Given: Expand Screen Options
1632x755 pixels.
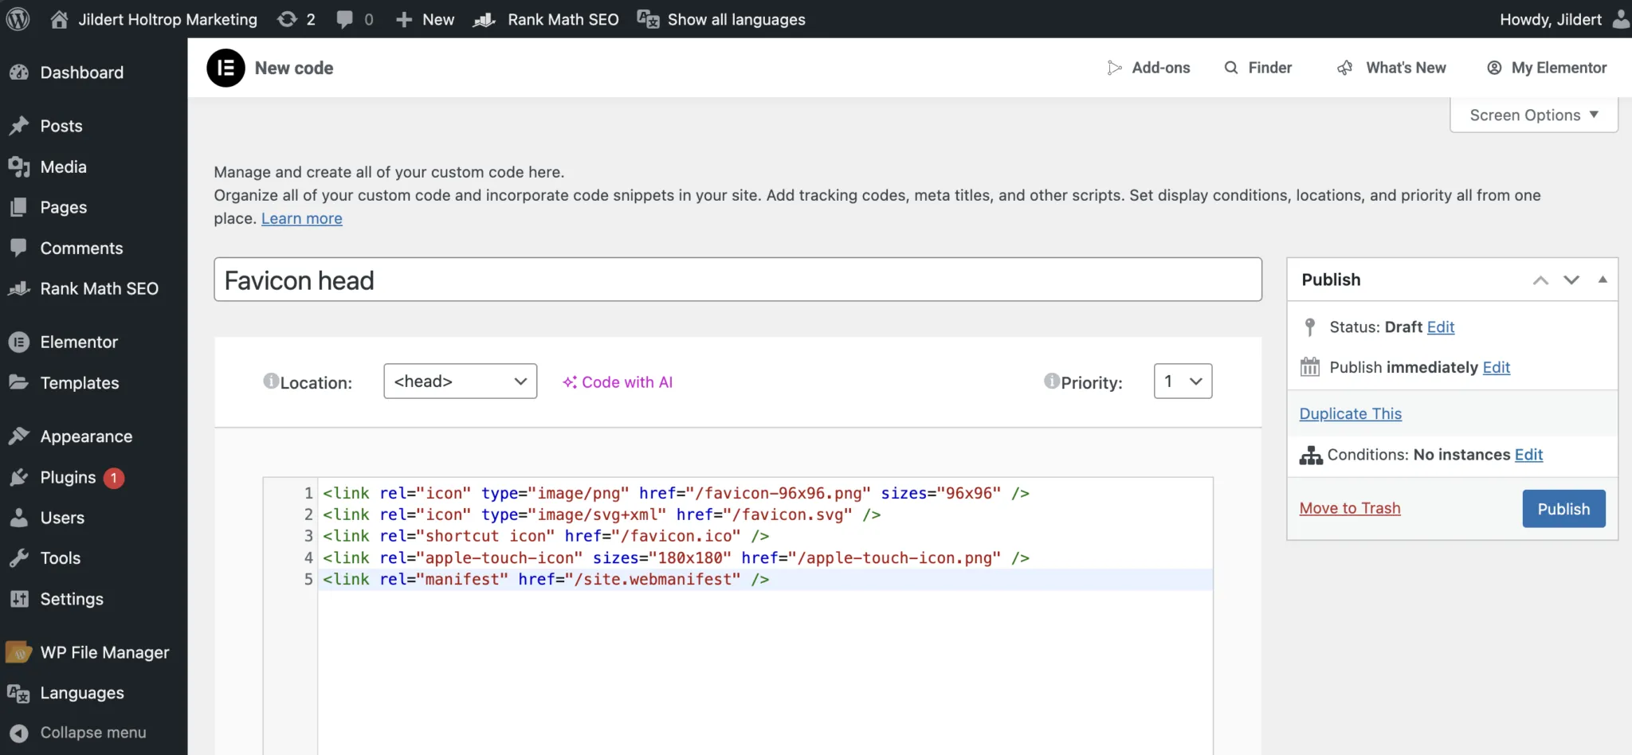Looking at the screenshot, I should (1532, 115).
